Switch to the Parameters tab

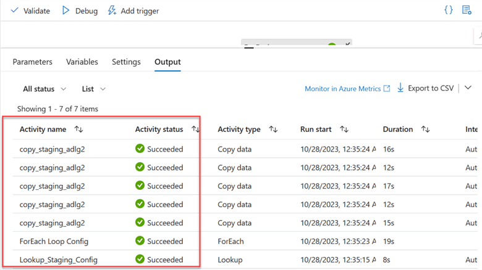pos(33,62)
